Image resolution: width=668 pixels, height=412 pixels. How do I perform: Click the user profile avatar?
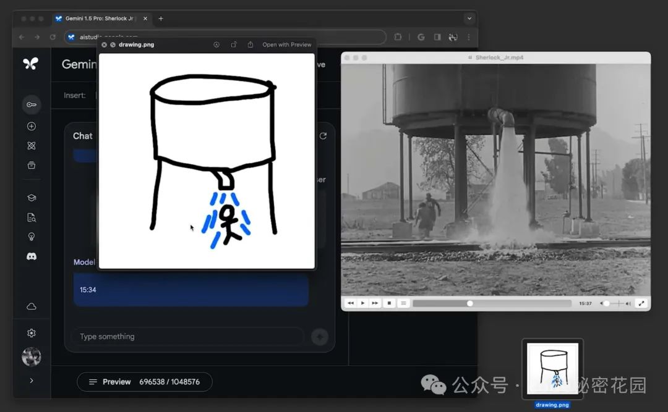pyautogui.click(x=32, y=356)
